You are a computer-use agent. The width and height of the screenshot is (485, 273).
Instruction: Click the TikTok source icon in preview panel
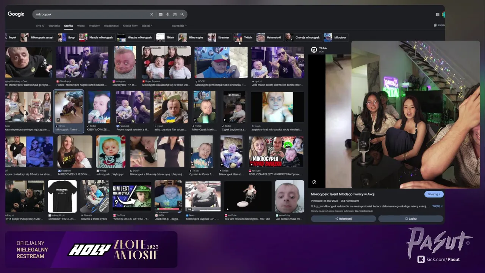coord(314,50)
